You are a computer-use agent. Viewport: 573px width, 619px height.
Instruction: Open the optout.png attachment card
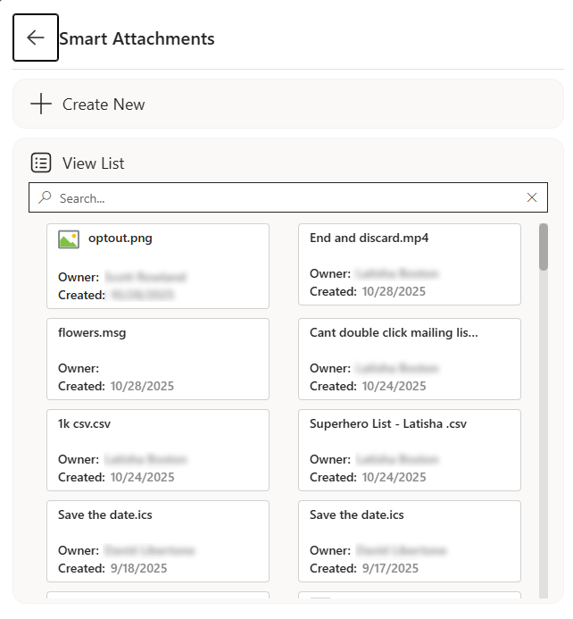157,266
